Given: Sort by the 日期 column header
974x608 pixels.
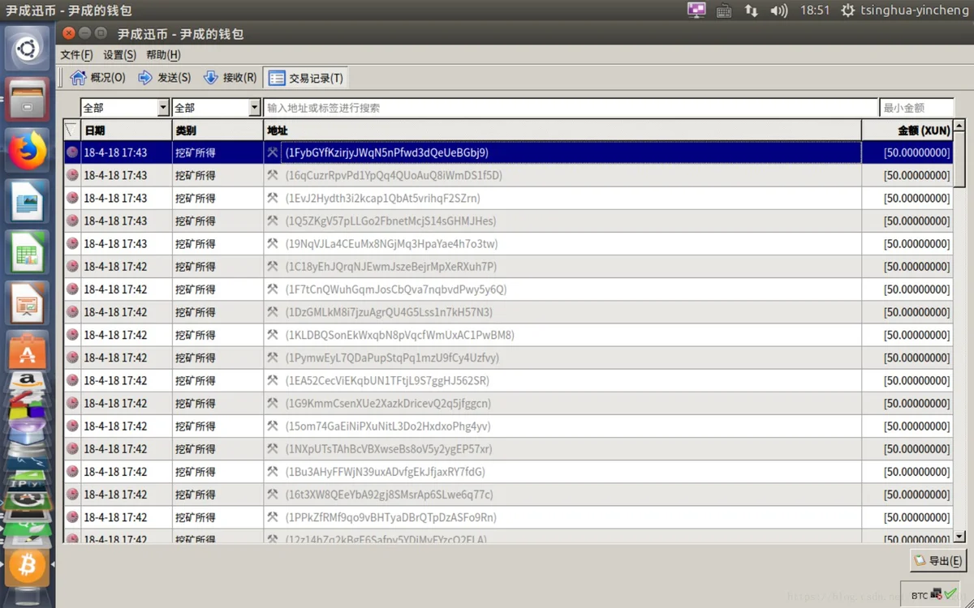Looking at the screenshot, I should point(127,130).
